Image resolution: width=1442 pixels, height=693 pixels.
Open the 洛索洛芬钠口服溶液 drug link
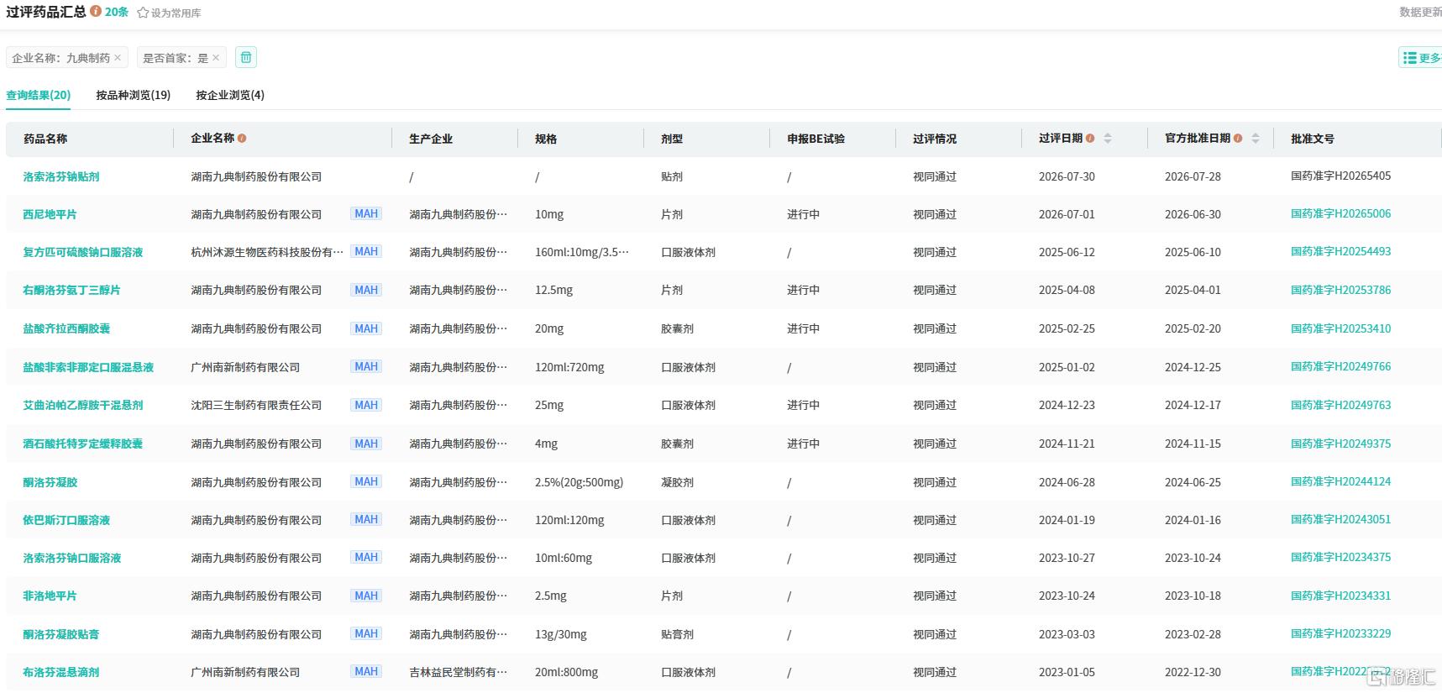click(x=72, y=558)
